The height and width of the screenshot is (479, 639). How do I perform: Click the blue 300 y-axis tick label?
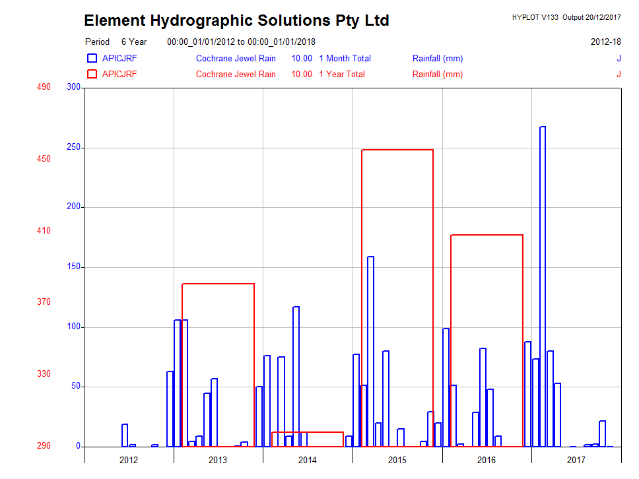(x=73, y=87)
